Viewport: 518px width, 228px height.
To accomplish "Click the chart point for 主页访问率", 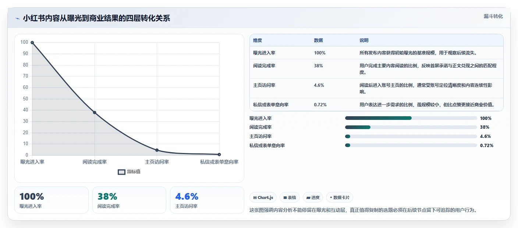I will 157,150.
